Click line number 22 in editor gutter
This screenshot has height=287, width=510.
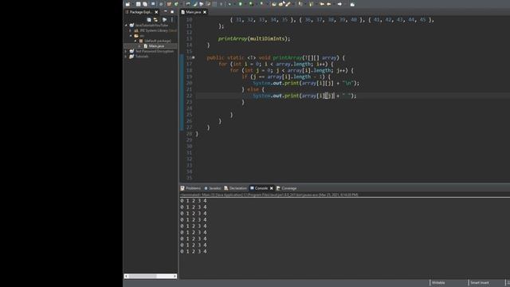pos(189,96)
